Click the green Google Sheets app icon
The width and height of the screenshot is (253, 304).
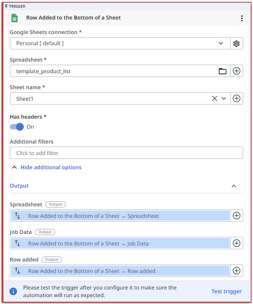(x=14, y=18)
